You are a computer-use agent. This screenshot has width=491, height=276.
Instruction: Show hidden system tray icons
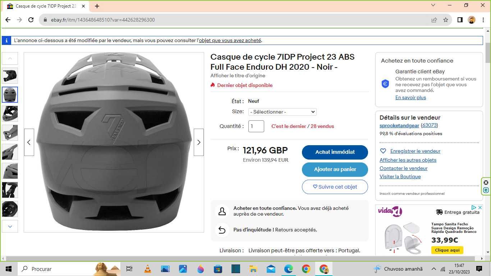pyautogui.click(x=433, y=268)
